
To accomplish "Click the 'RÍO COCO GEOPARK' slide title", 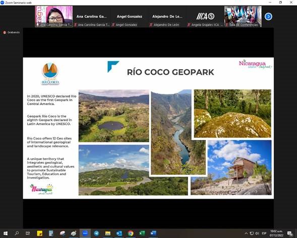I will (170, 72).
